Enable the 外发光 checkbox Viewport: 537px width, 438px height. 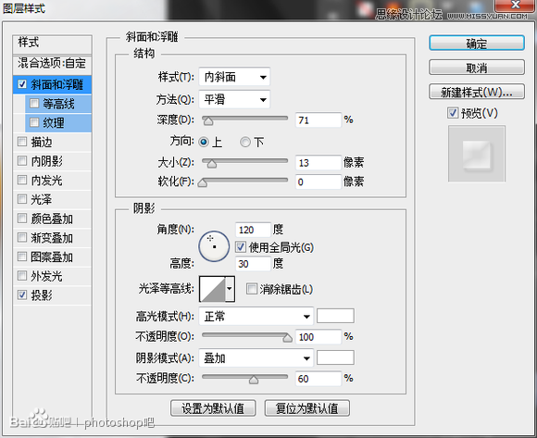[x=22, y=276]
